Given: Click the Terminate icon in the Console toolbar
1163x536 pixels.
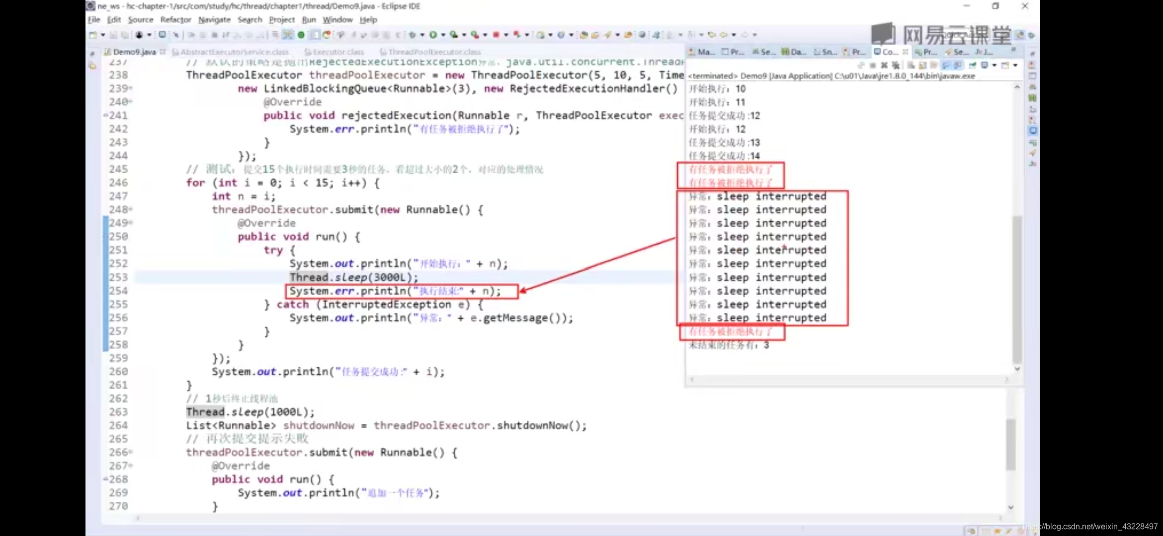Looking at the screenshot, I should point(872,65).
